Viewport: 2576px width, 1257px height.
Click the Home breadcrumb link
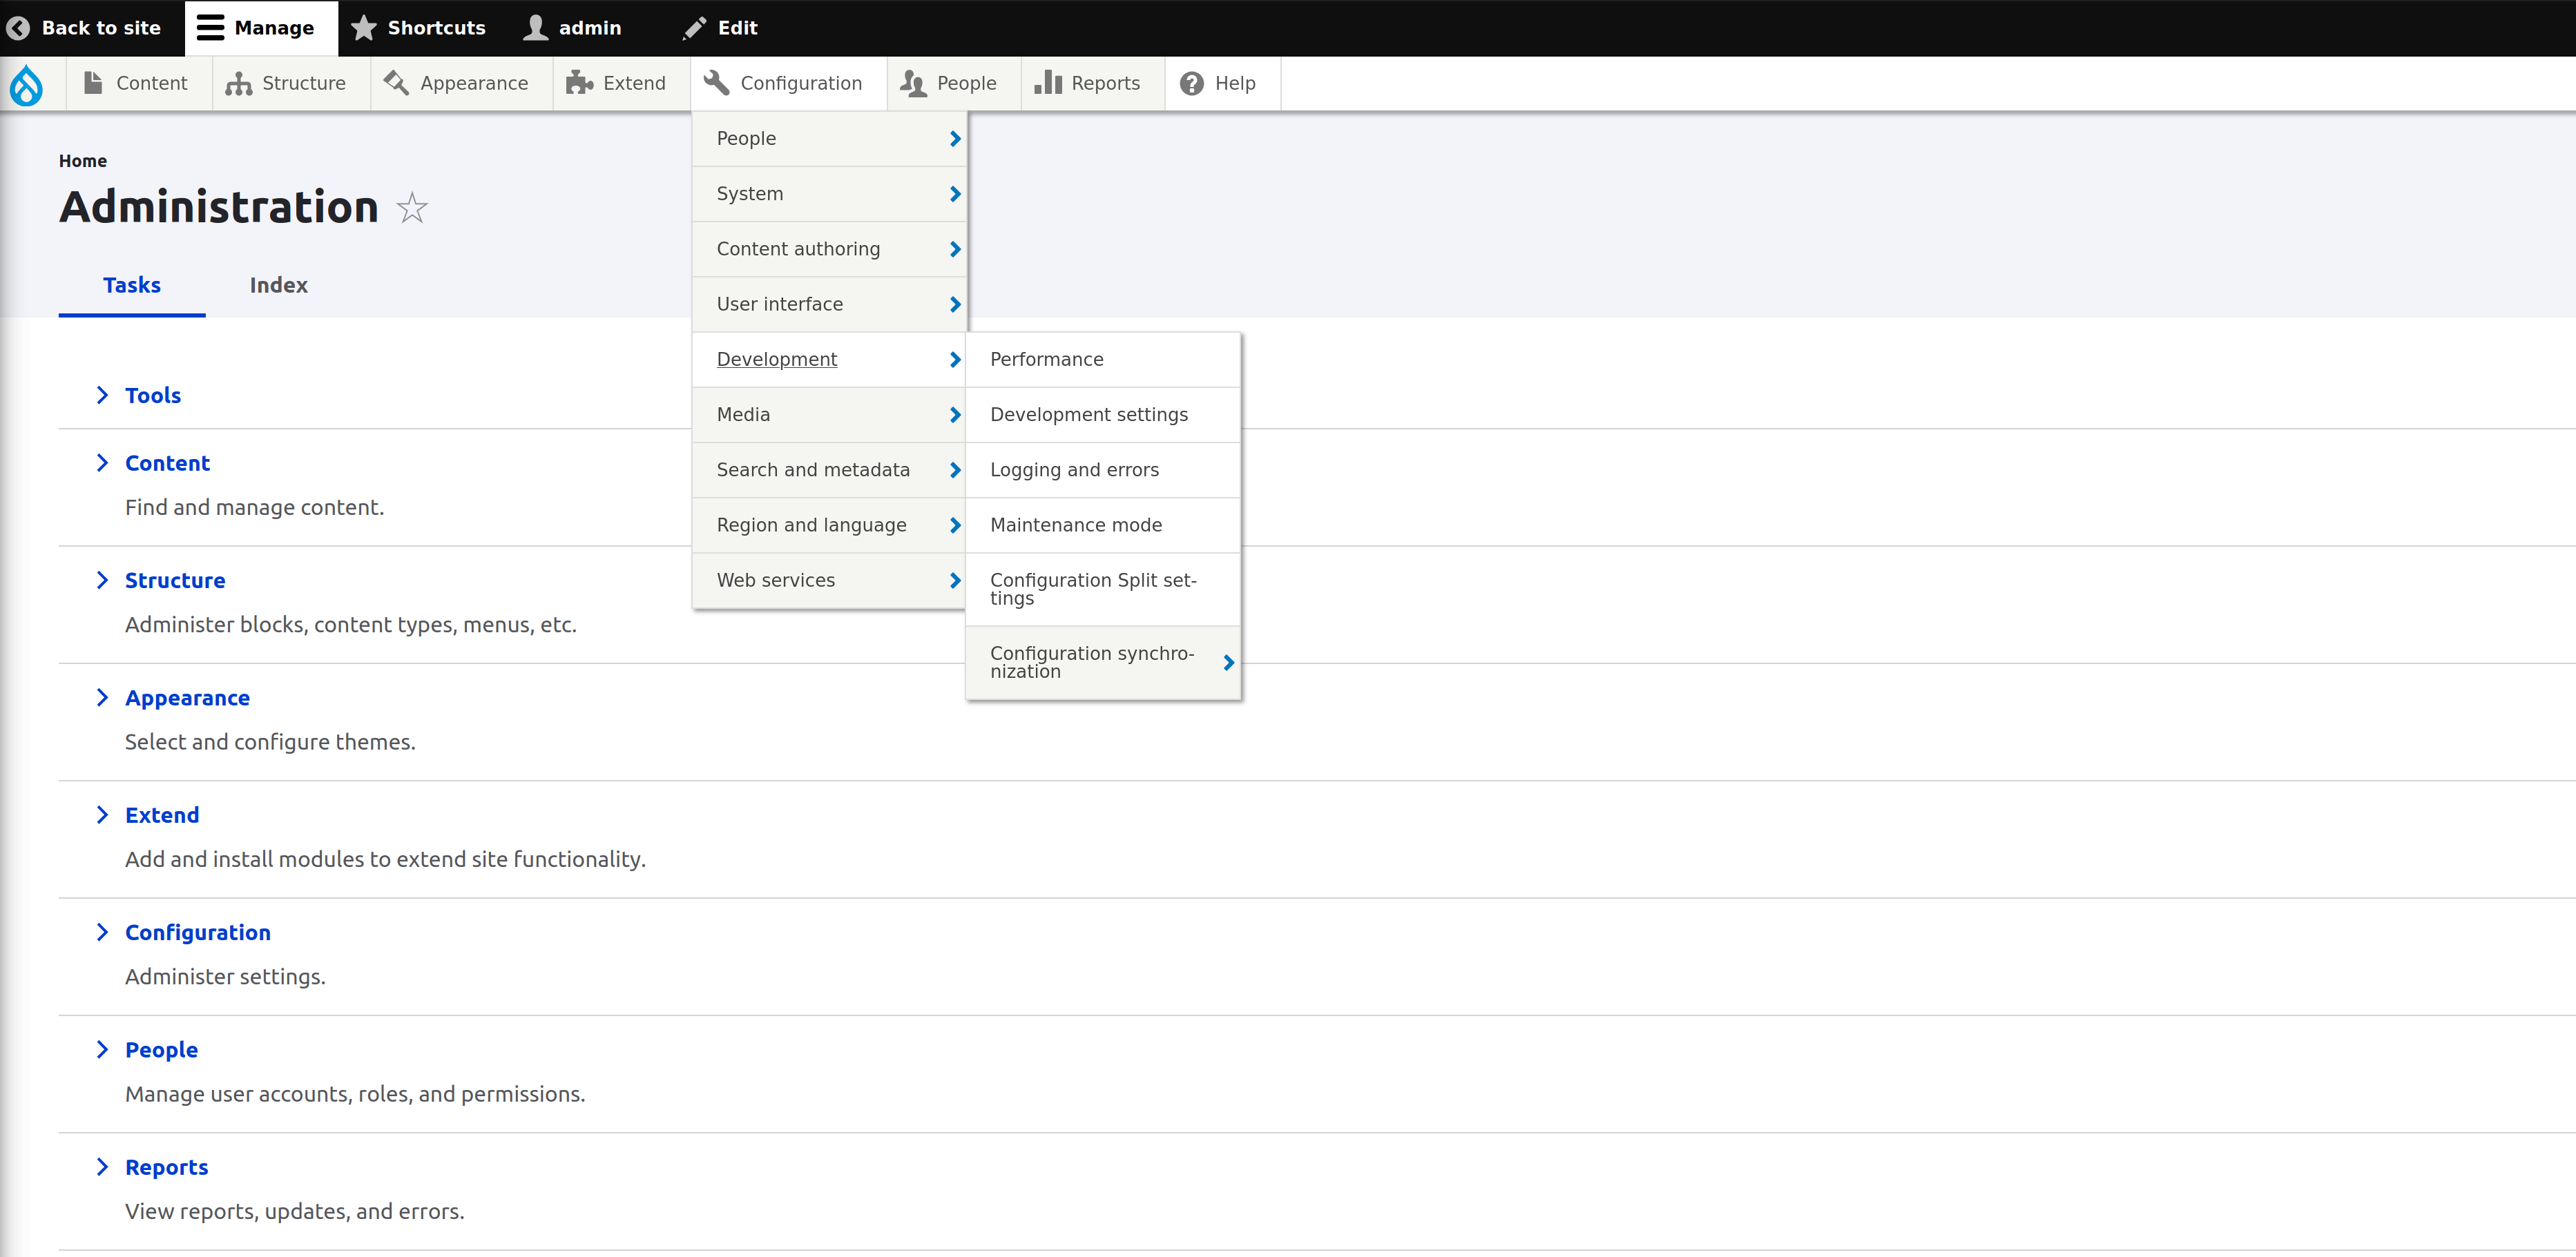coord(82,161)
